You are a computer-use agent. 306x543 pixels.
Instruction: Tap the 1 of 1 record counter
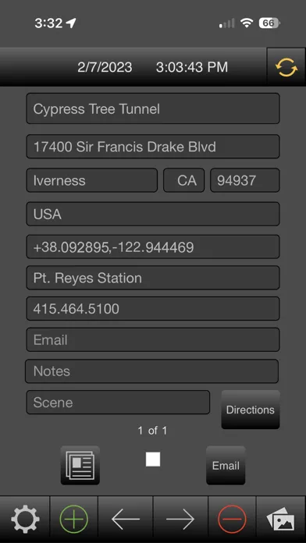pos(152,431)
